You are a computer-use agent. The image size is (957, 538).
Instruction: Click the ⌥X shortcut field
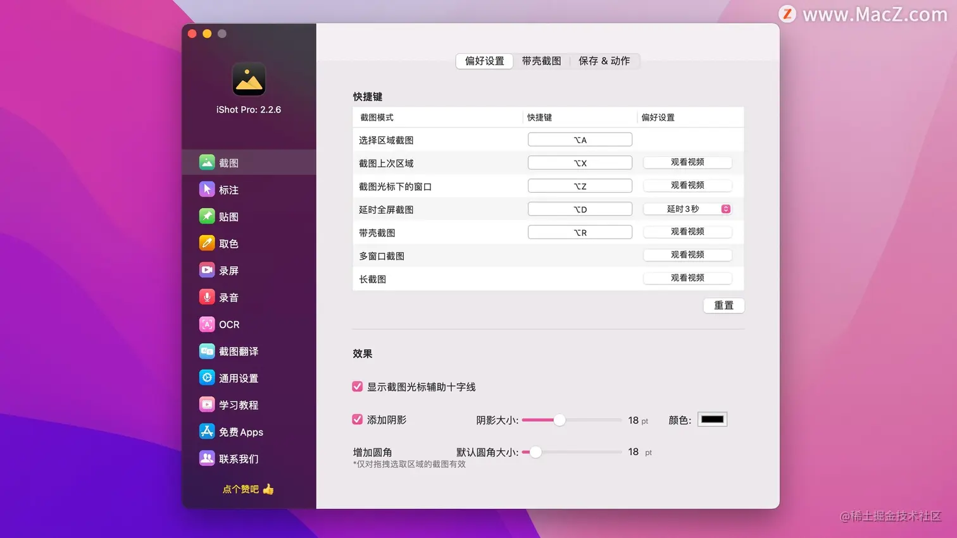coord(580,162)
